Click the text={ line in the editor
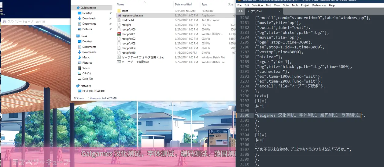This screenshot has height=167, width=384. [262, 96]
